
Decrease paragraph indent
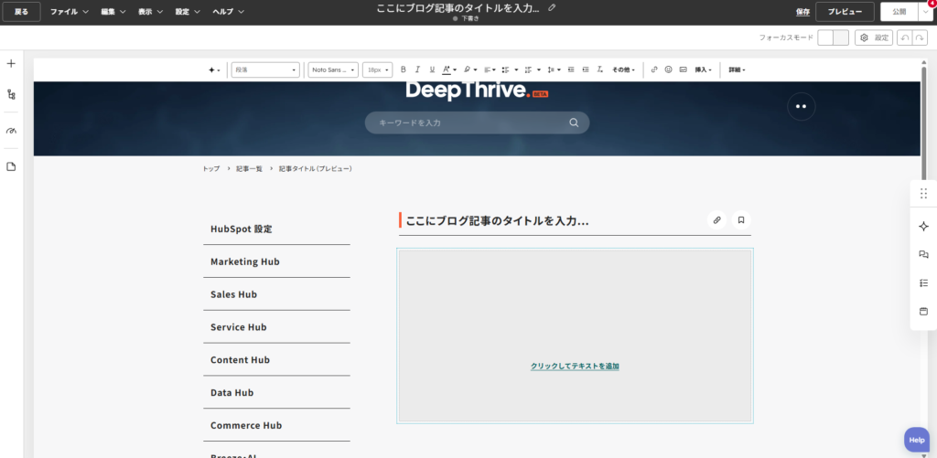pos(571,69)
